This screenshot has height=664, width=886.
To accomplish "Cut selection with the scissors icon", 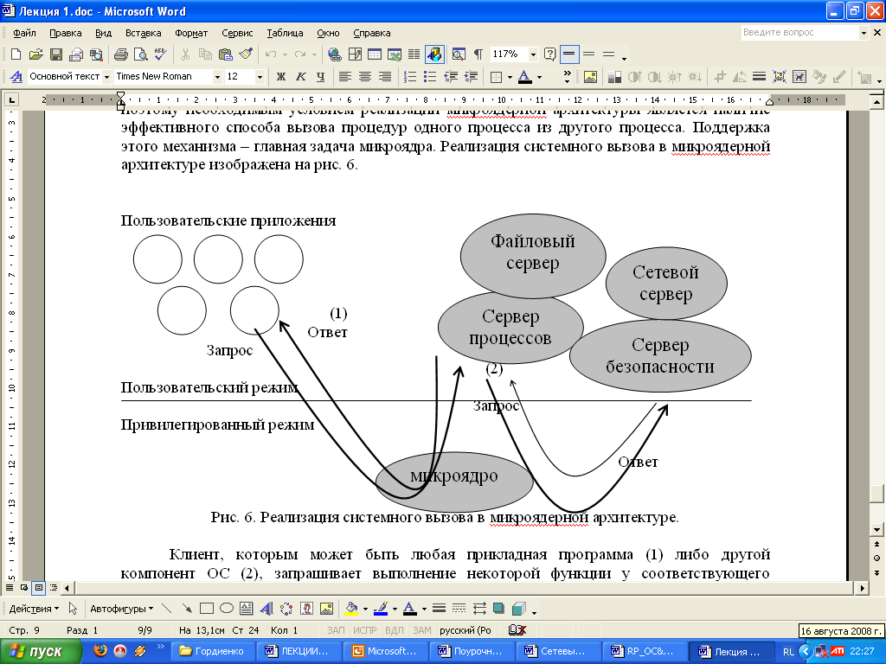I will tap(185, 54).
